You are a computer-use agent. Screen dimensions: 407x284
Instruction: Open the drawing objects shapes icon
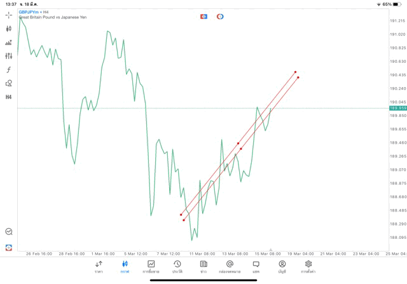point(9,83)
